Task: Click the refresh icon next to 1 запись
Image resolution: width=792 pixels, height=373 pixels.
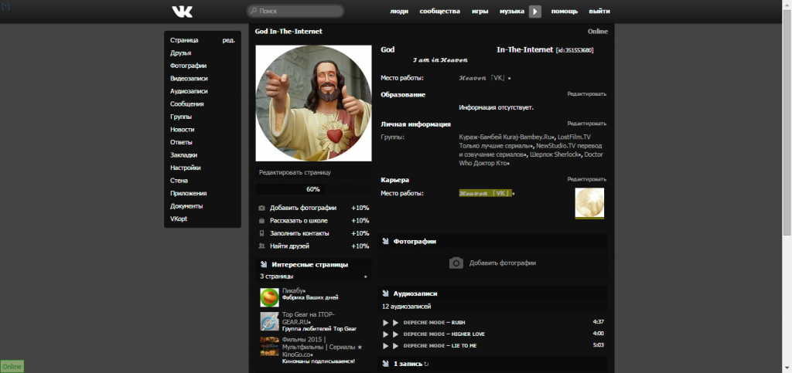Action: tap(426, 364)
